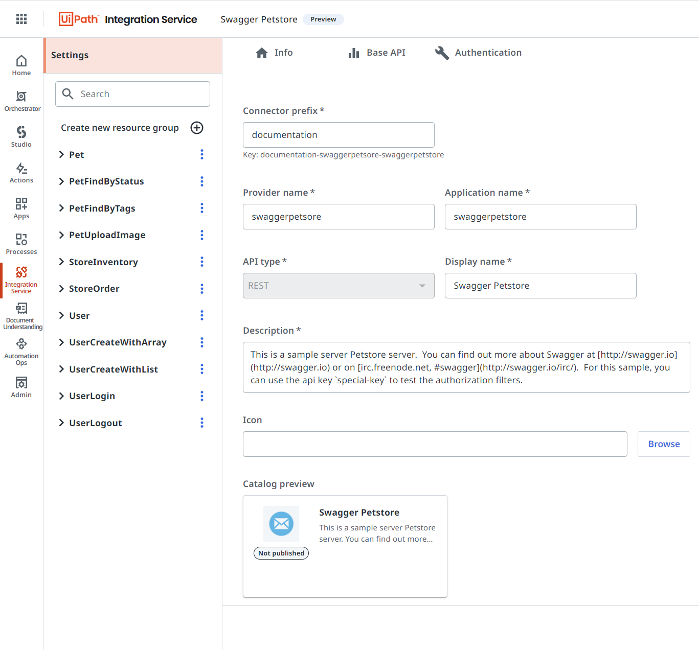The width and height of the screenshot is (699, 650).
Task: Click the plus icon to create resource group
Action: tap(197, 128)
